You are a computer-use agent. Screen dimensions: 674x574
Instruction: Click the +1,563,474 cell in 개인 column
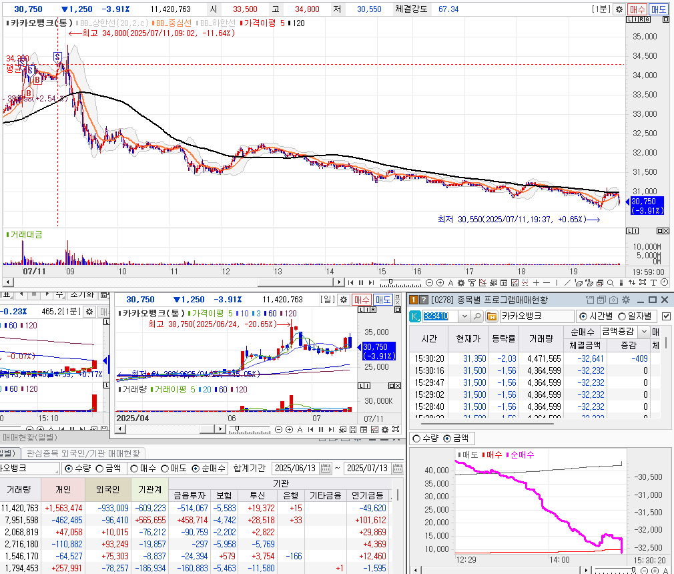(x=63, y=508)
